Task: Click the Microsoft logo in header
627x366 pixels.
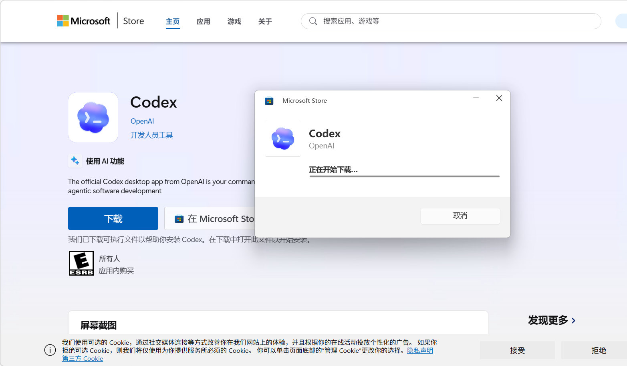Action: (x=84, y=21)
